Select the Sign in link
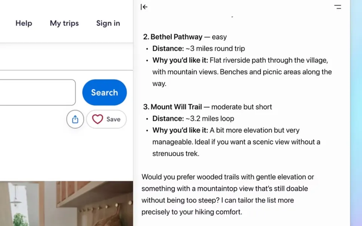 (108, 23)
